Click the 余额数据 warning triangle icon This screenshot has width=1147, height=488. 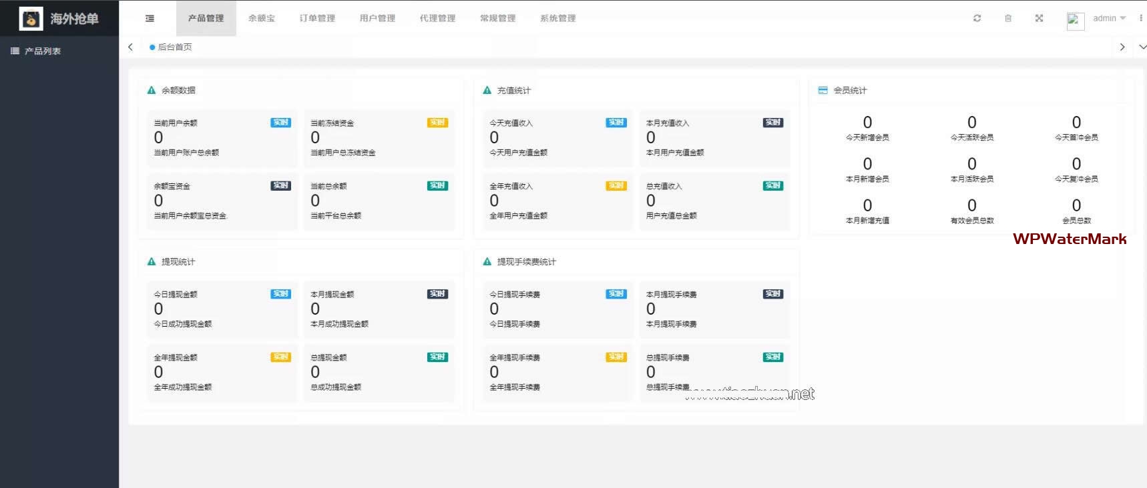(x=152, y=91)
